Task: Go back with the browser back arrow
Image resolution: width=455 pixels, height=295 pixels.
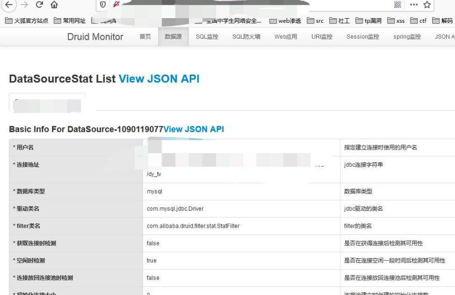Action: click(9, 5)
